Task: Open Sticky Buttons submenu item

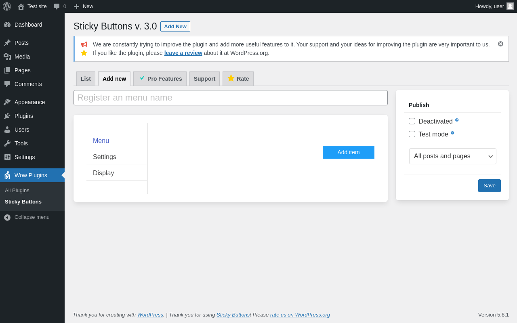Action: 23,202
